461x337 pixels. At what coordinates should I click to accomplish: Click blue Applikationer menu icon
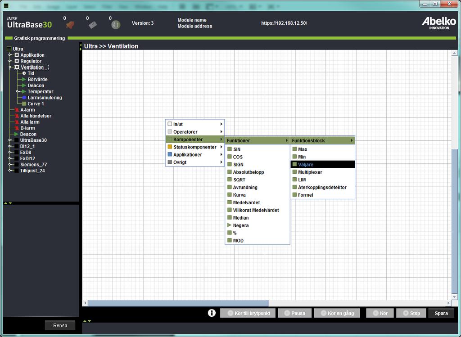(170, 154)
